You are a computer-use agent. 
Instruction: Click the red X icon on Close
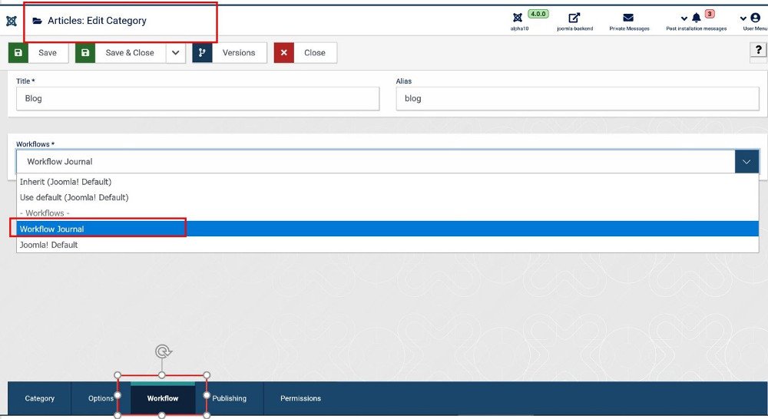pyautogui.click(x=283, y=52)
